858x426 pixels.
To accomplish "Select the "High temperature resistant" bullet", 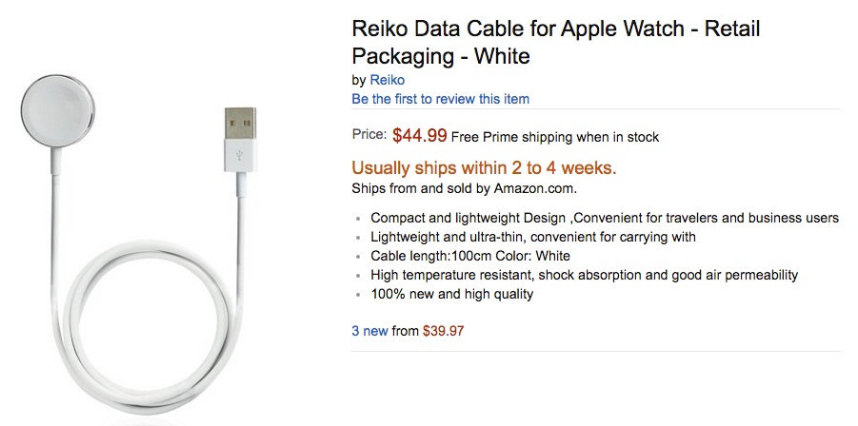I will point(584,275).
